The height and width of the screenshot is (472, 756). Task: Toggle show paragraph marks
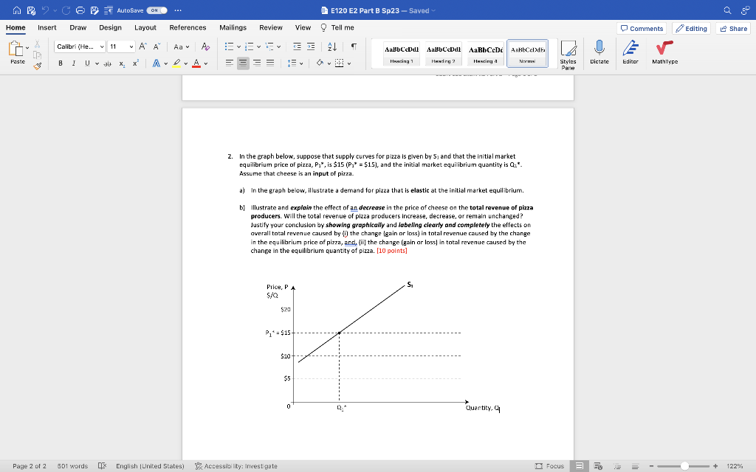[354, 46]
